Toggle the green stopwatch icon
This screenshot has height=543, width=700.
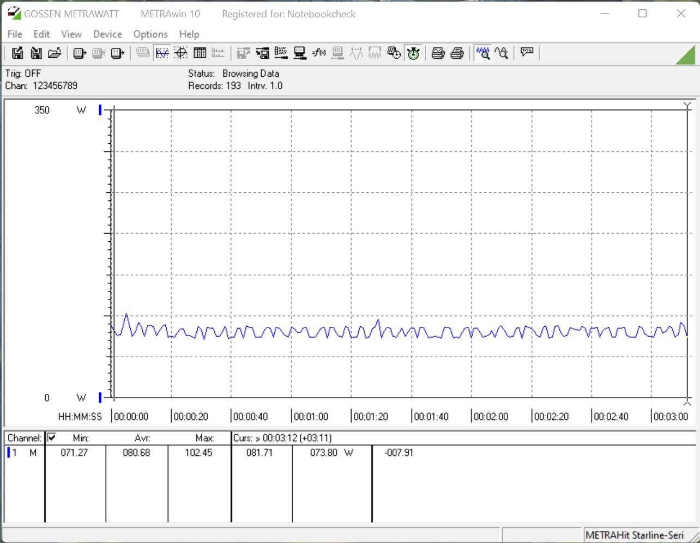click(x=413, y=53)
